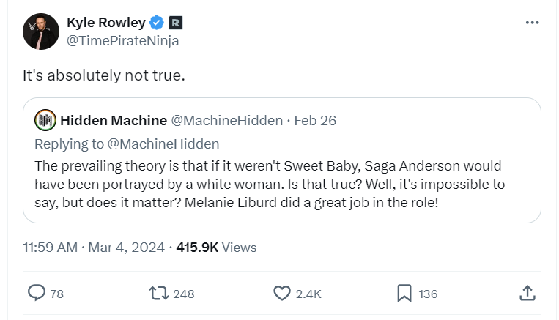
Task: Open Kyle Rowley's profile picture
Action: point(41,31)
